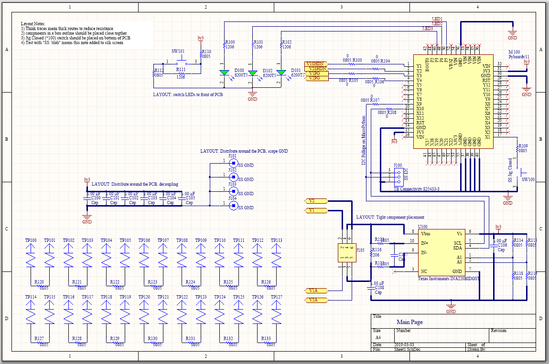549x364 pixels.
Task: Click 'TE Connectivity 825433-3' text
Action: tap(417, 189)
